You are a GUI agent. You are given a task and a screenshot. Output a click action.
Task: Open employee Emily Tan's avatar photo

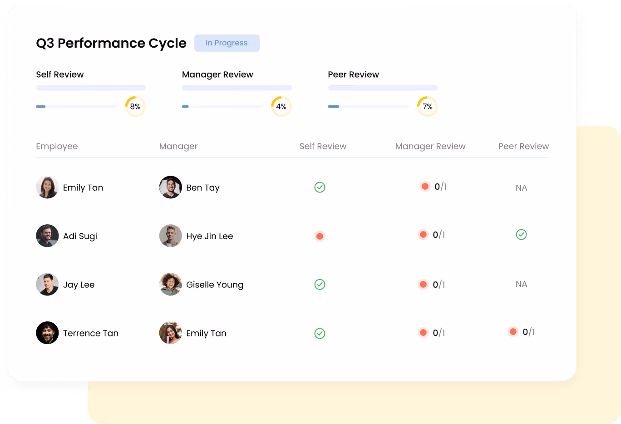point(47,187)
